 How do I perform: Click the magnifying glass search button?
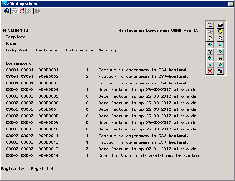click(x=210, y=25)
